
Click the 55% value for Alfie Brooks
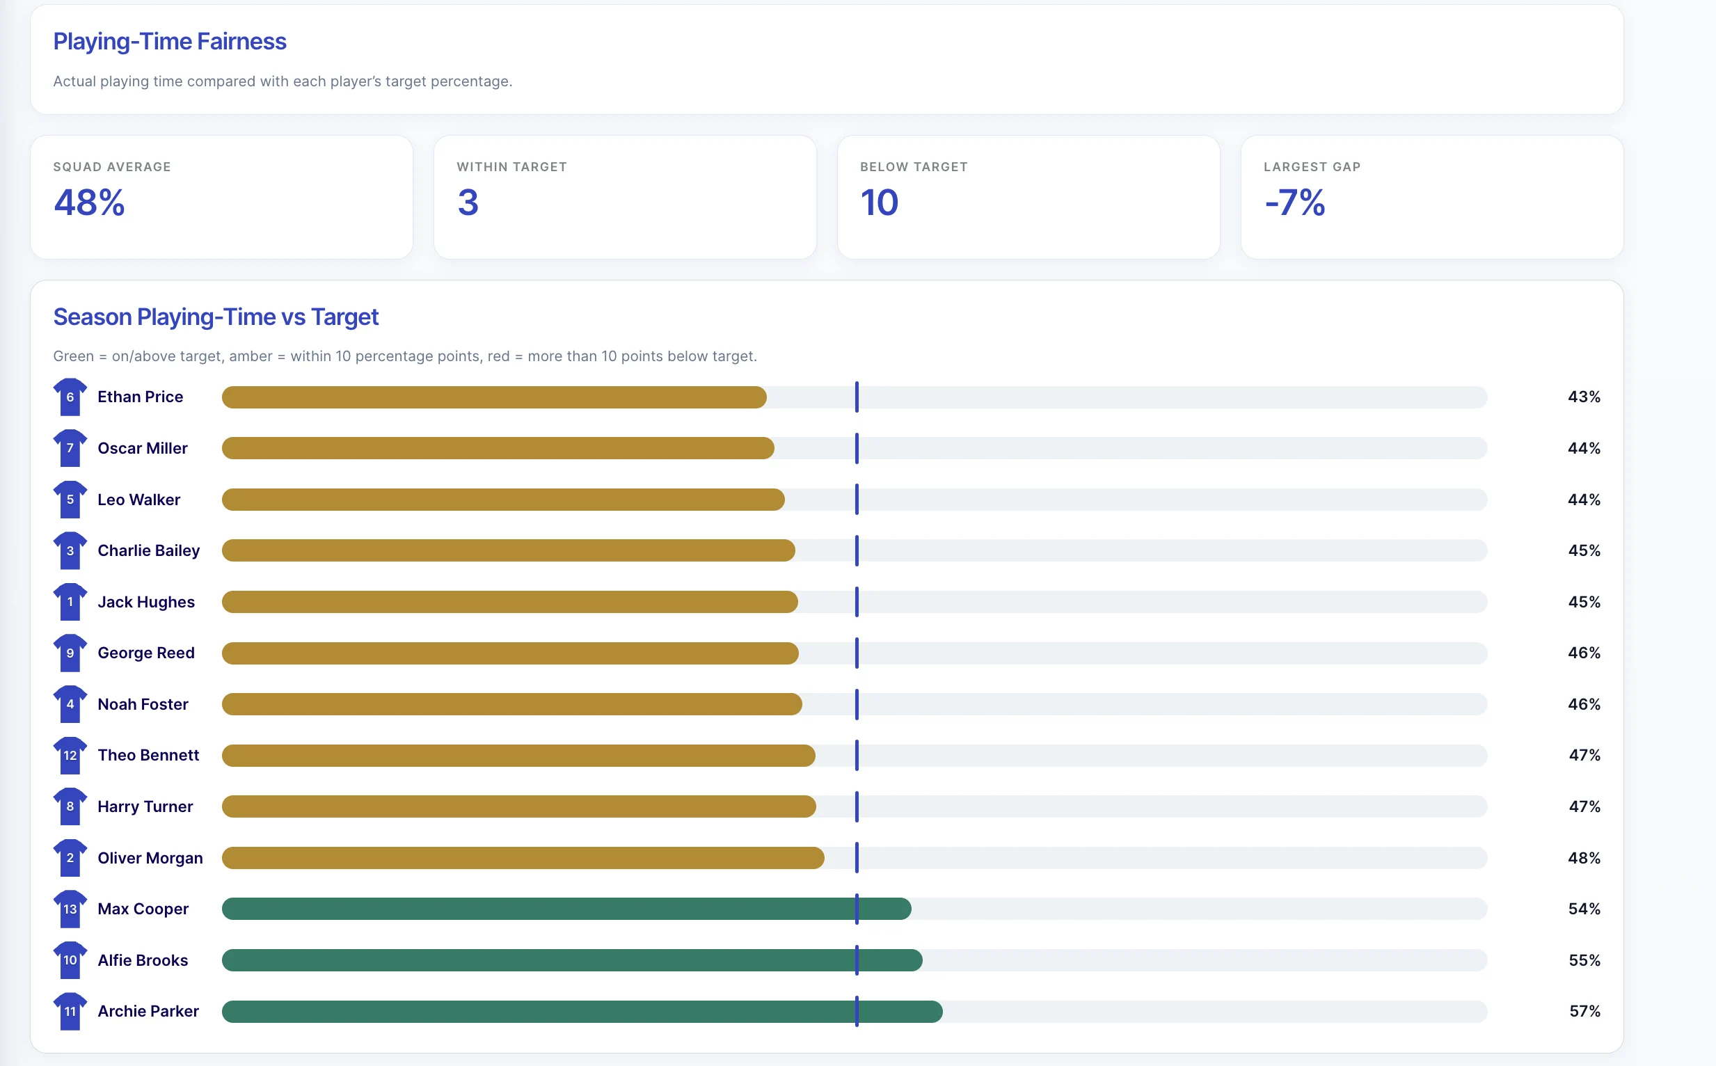pos(1584,960)
